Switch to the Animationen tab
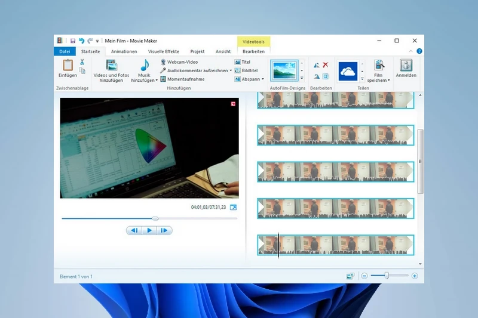The height and width of the screenshot is (318, 478). tap(124, 52)
